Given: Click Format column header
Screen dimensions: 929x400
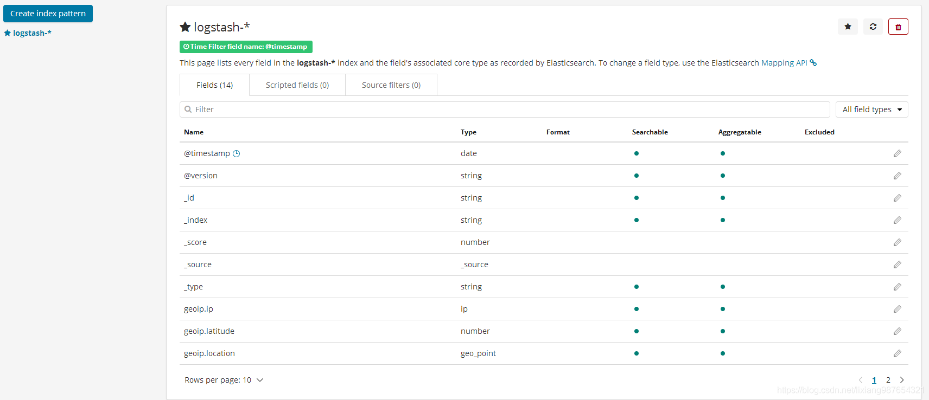Looking at the screenshot, I should point(558,132).
